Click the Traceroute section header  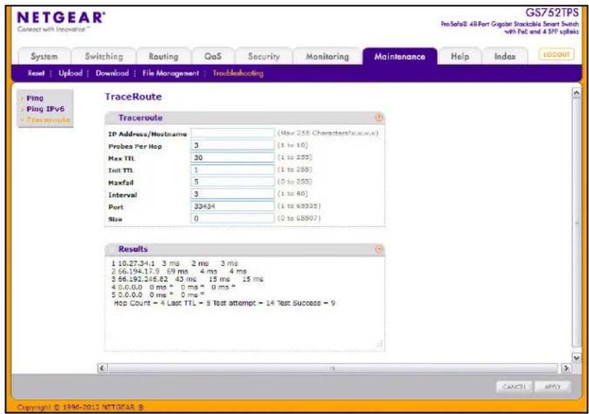[244, 118]
